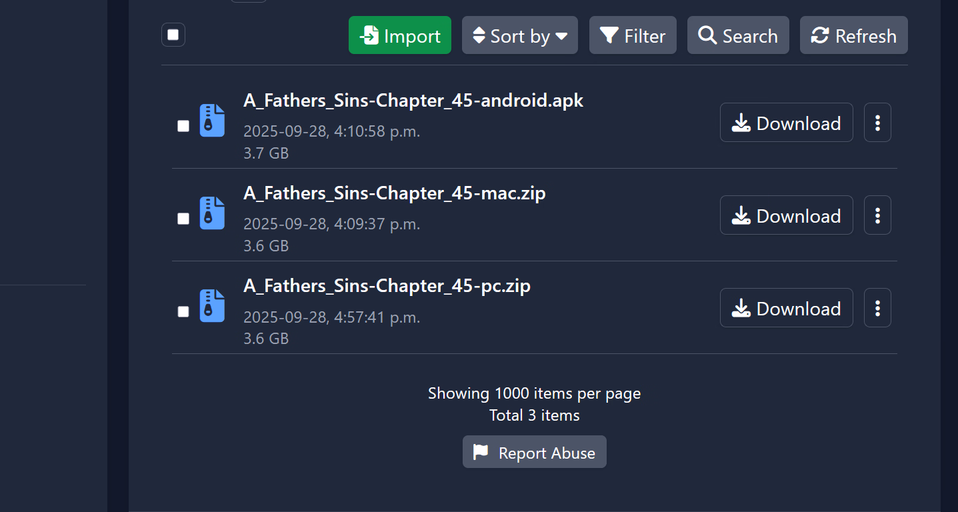Click the mac.zip file archive icon
Viewport: 958px width, 512px height.
(212, 213)
